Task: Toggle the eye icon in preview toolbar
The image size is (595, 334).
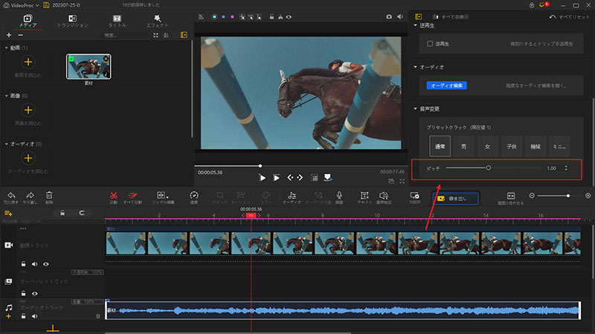Action: [289, 16]
